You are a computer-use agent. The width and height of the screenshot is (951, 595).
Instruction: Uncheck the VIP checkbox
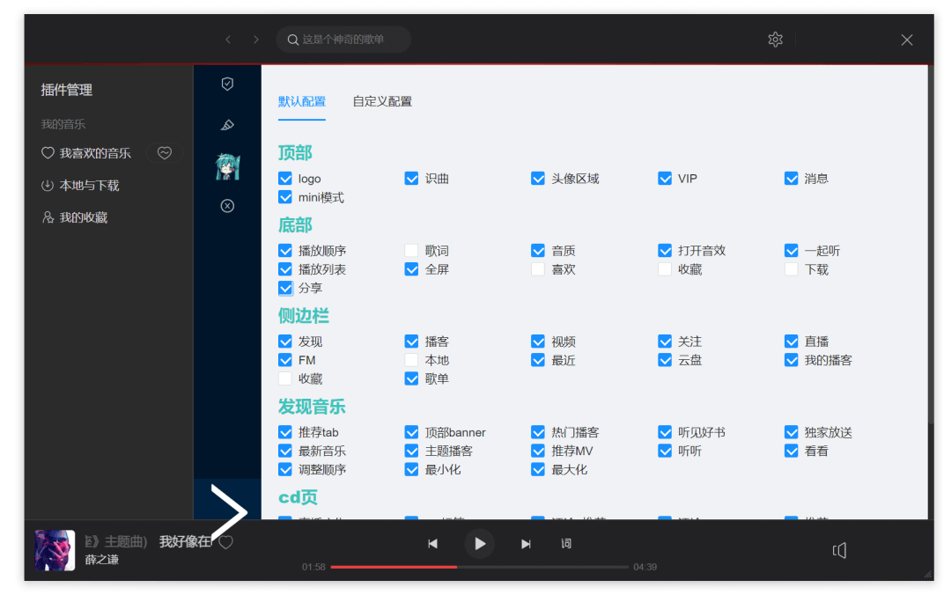[665, 179]
